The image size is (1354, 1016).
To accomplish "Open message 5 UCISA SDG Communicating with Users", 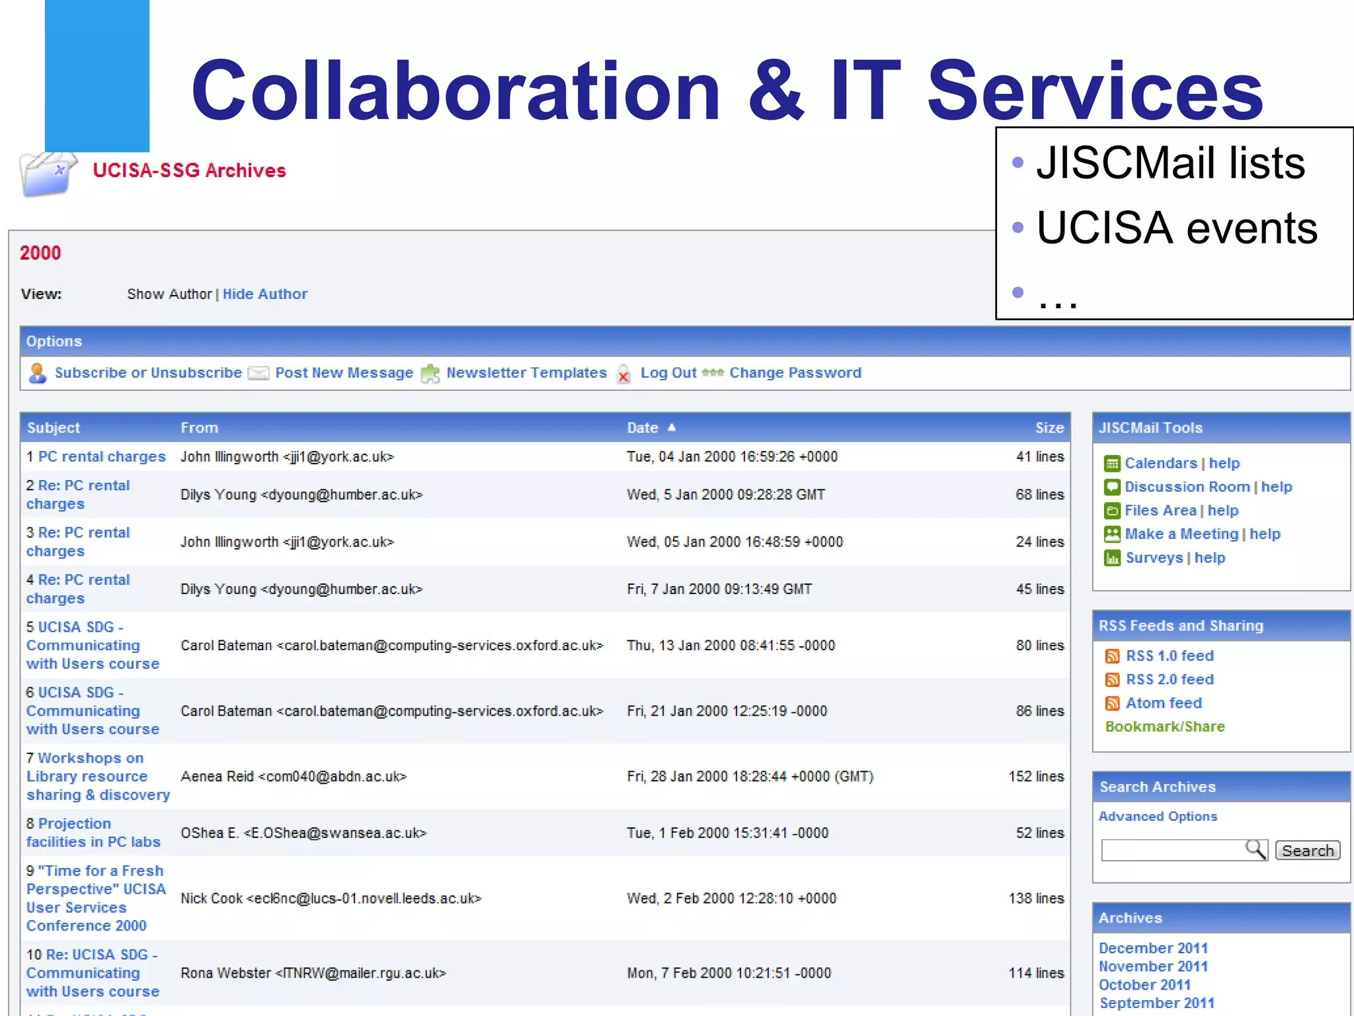I will [x=93, y=646].
